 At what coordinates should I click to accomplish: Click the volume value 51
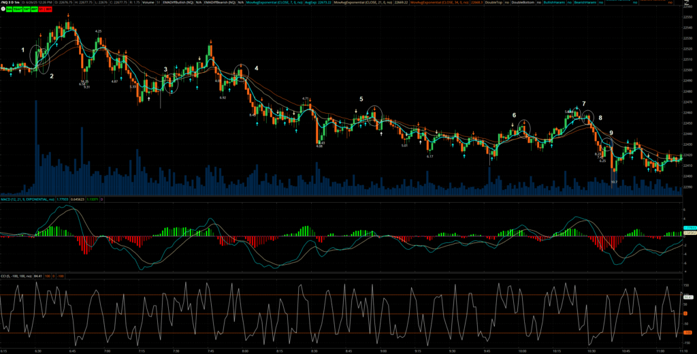click(x=158, y=2)
